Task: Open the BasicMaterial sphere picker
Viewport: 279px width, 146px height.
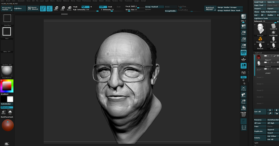Action: click(7, 72)
